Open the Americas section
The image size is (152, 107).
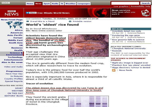point(16,33)
